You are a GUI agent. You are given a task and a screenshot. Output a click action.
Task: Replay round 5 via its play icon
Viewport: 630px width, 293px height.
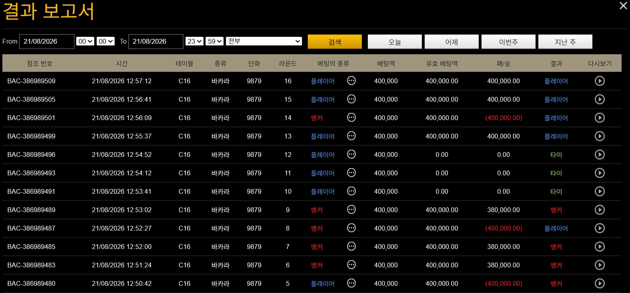click(600, 283)
